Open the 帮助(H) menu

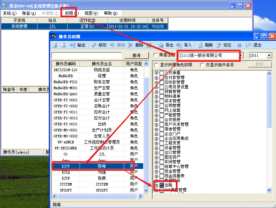[111, 13]
